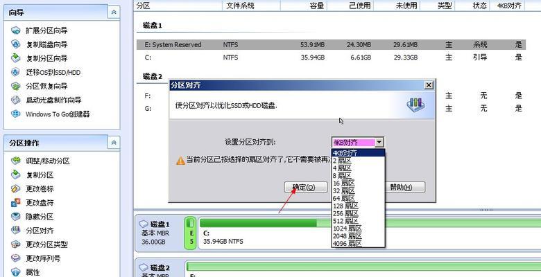Choose 1024 扇区 from alignment list
The width and height of the screenshot is (541, 277).
(358, 229)
